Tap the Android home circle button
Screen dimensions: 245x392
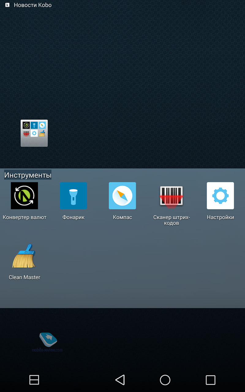tap(165, 380)
